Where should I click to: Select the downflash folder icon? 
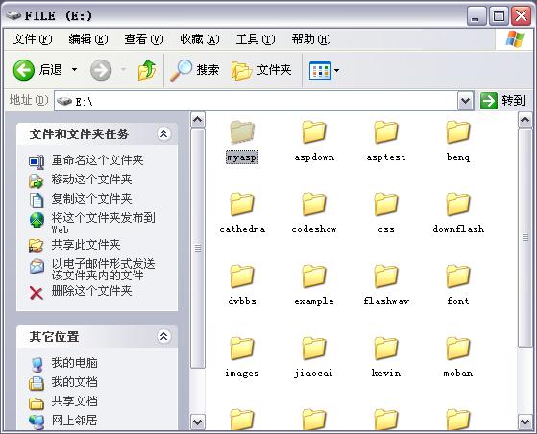tap(458, 204)
